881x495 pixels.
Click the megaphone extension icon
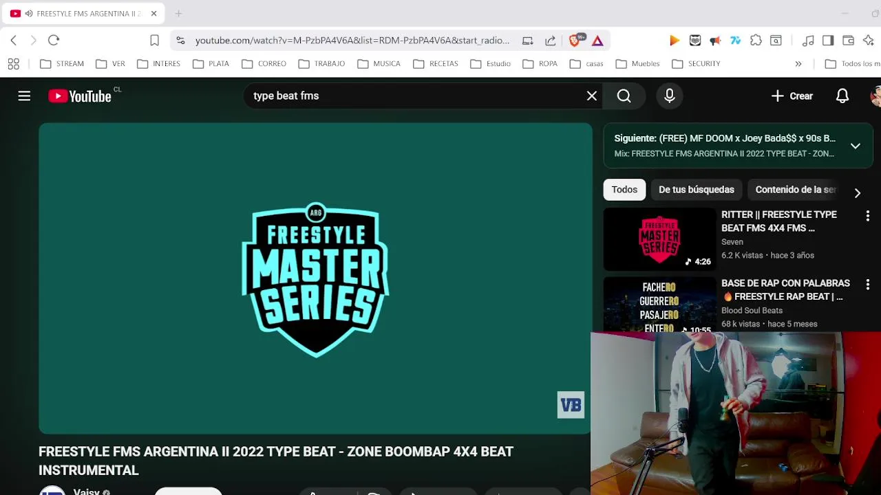(x=715, y=41)
